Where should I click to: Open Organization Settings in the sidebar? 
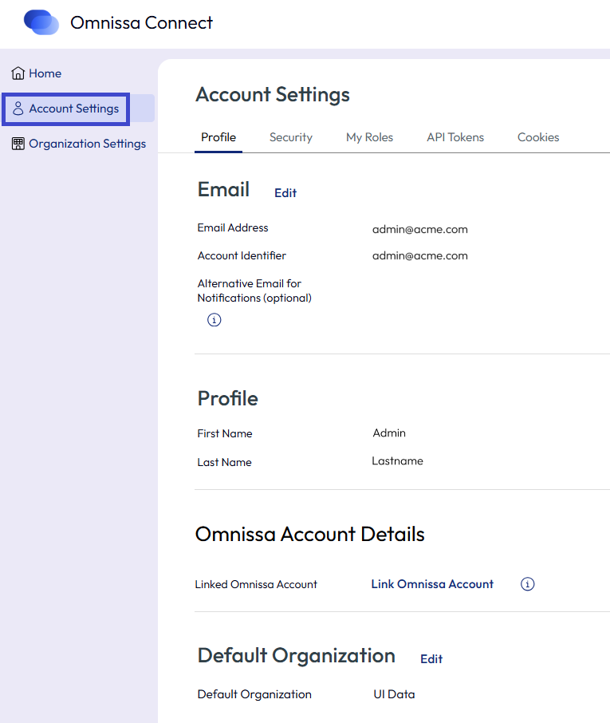pos(79,144)
